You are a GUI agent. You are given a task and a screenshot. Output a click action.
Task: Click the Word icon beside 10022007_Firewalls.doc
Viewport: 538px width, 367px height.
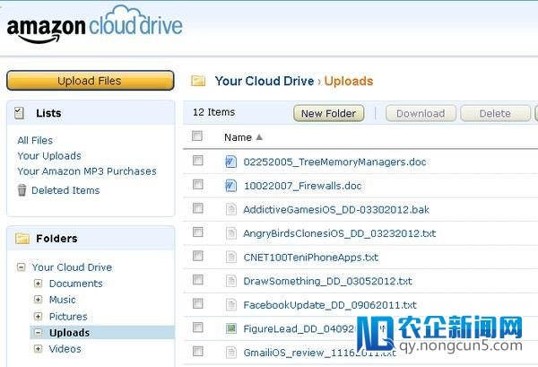click(231, 186)
